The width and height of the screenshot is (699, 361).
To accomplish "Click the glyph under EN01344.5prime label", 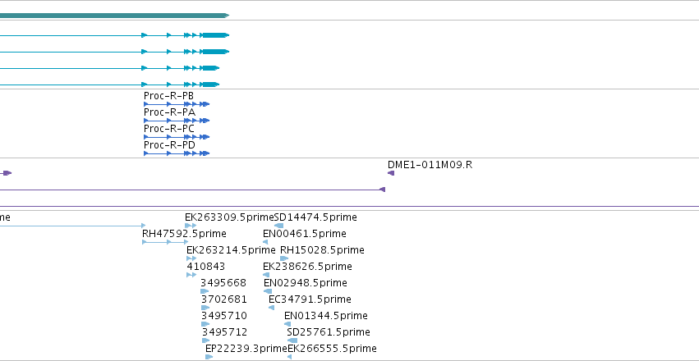I will point(287,324).
